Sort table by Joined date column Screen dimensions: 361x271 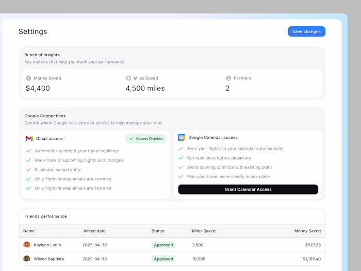click(x=94, y=231)
